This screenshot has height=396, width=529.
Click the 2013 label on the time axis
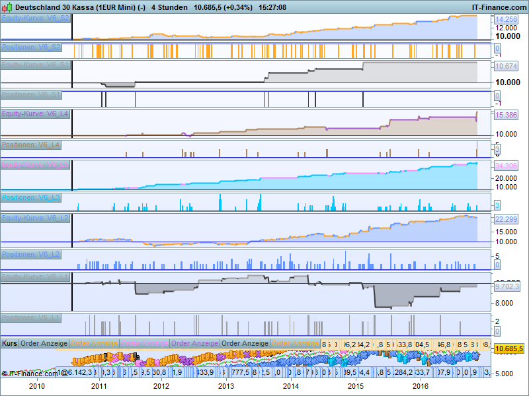pyautogui.click(x=225, y=386)
